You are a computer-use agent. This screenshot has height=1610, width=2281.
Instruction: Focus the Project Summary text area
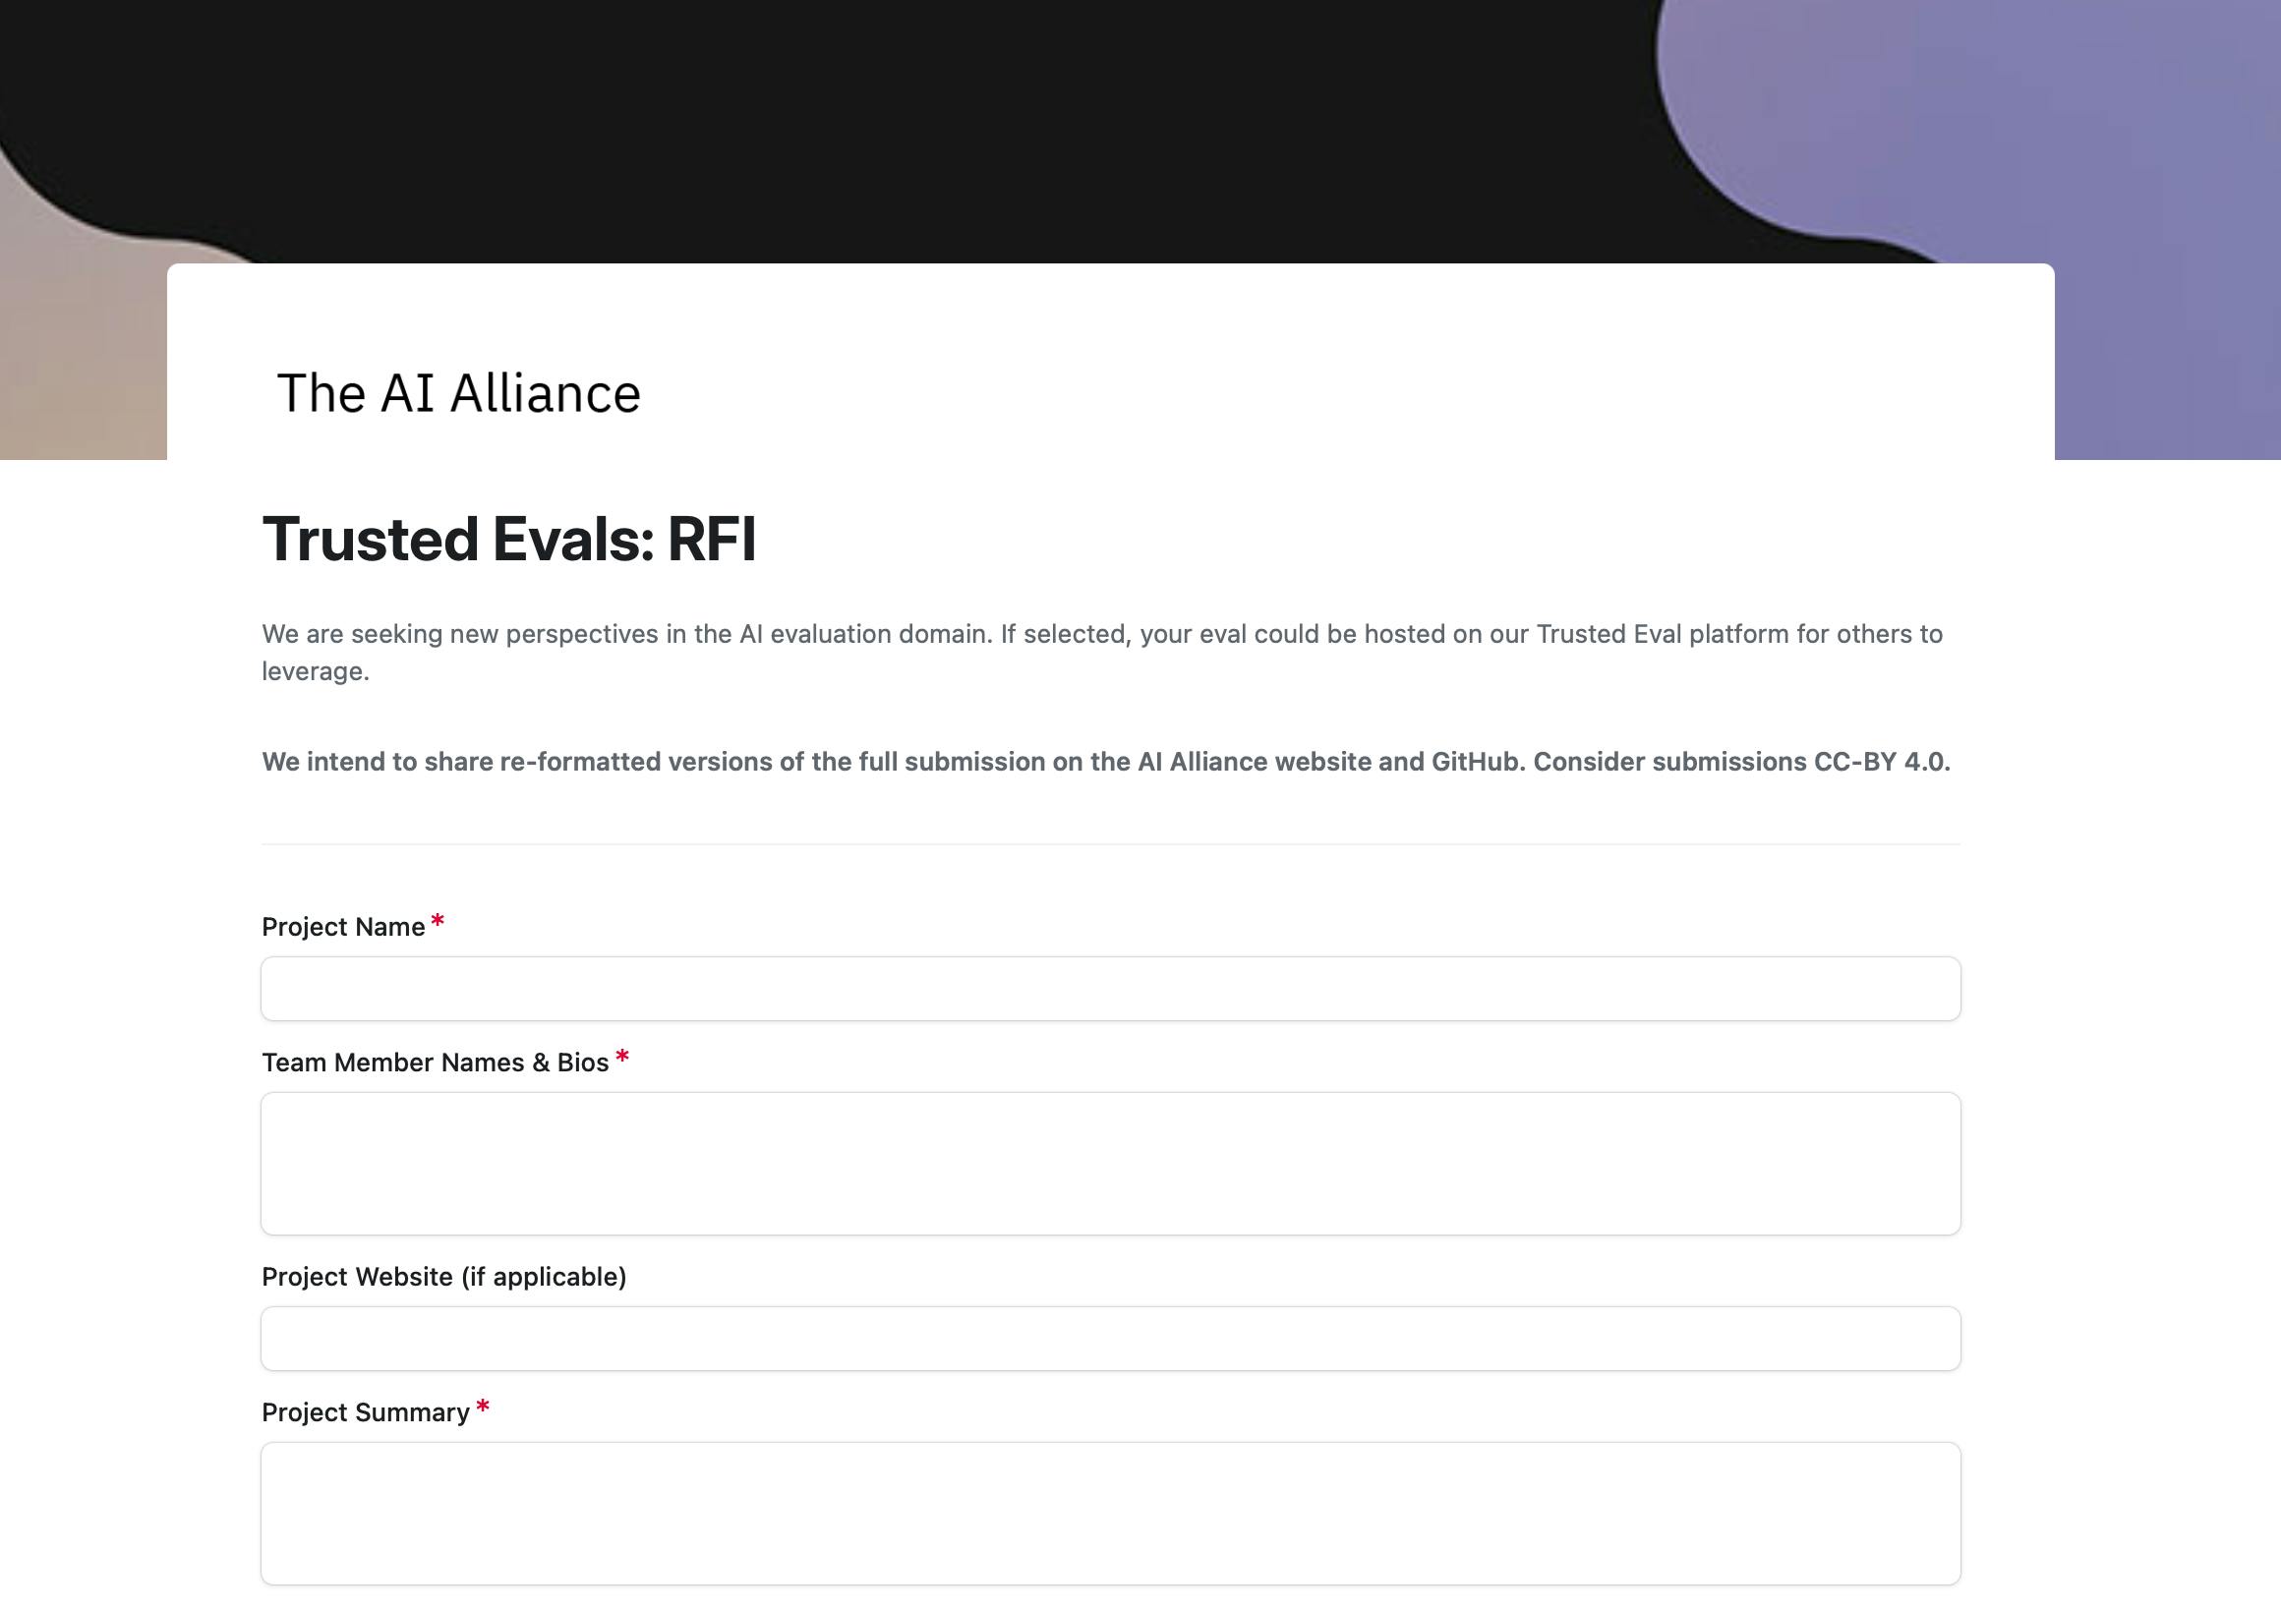click(1110, 1513)
